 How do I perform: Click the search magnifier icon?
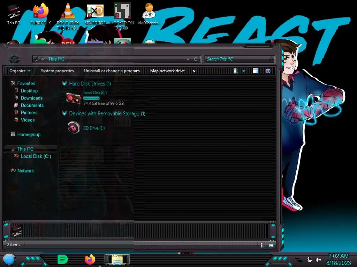click(x=271, y=59)
